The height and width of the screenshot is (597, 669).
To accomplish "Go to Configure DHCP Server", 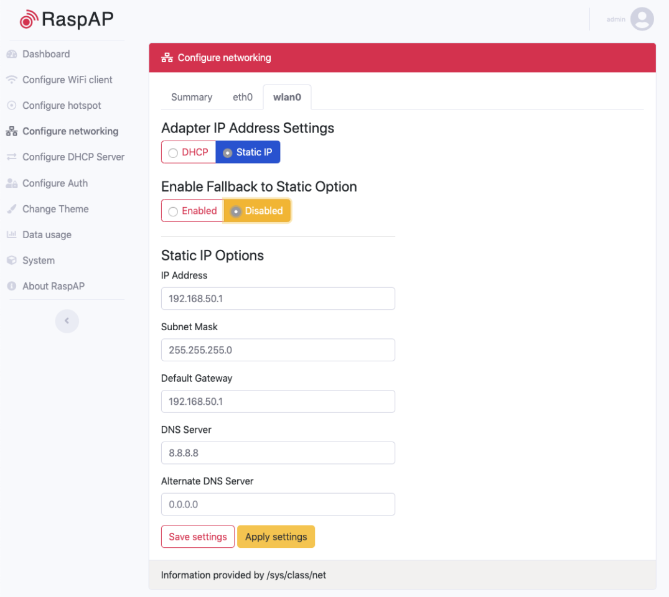I will (x=73, y=157).
